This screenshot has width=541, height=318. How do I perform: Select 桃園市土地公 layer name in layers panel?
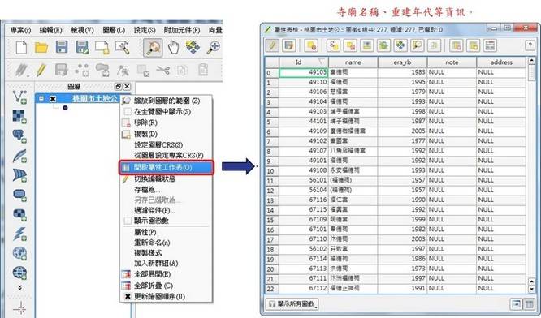click(95, 98)
